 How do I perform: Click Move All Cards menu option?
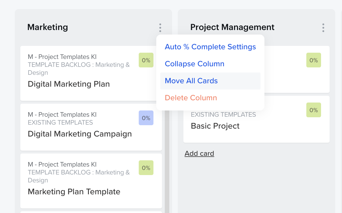[191, 81]
